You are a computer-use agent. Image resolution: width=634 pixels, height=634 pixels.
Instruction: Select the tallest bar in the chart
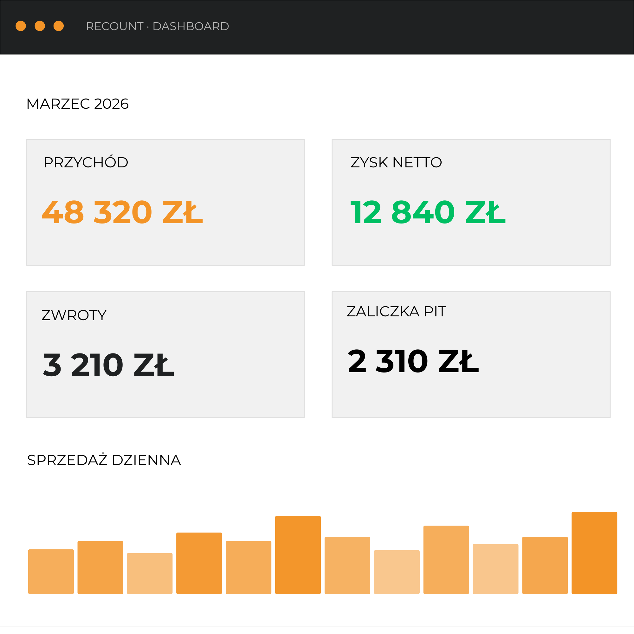[594, 554]
